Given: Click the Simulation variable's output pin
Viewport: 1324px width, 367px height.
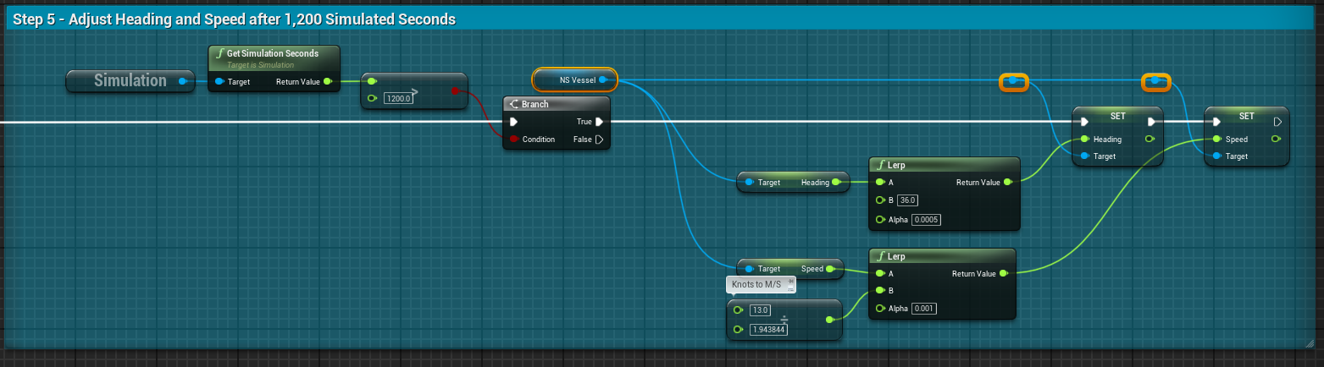Looking at the screenshot, I should coord(182,81).
